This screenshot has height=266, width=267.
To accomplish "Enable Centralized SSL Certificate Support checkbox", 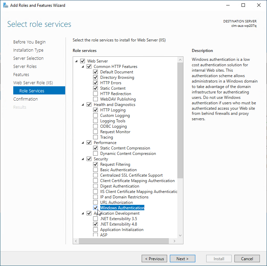I will pyautogui.click(x=95, y=175).
